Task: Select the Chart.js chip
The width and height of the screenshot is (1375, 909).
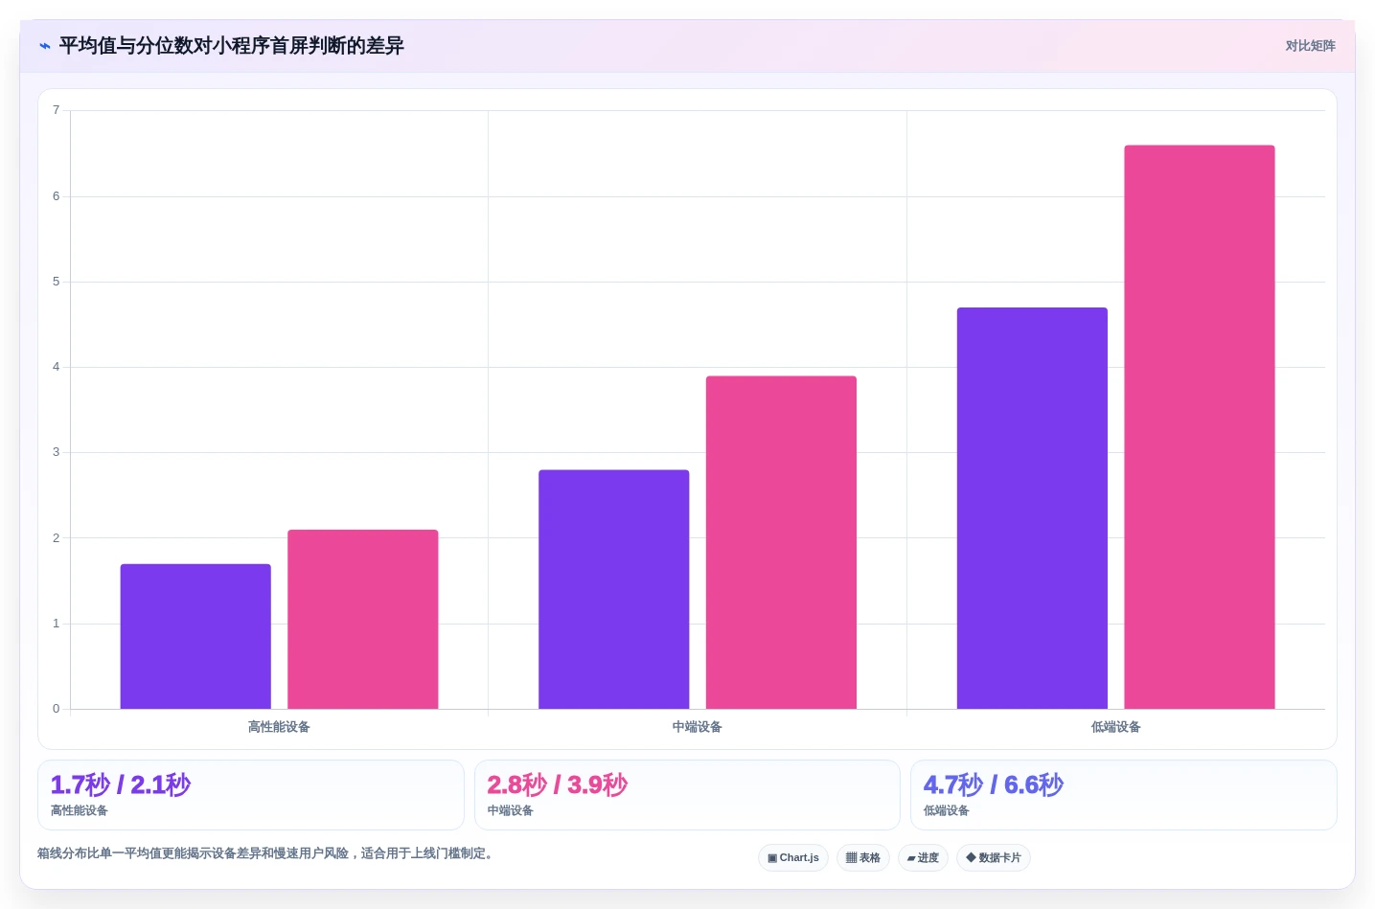Action: point(793,857)
